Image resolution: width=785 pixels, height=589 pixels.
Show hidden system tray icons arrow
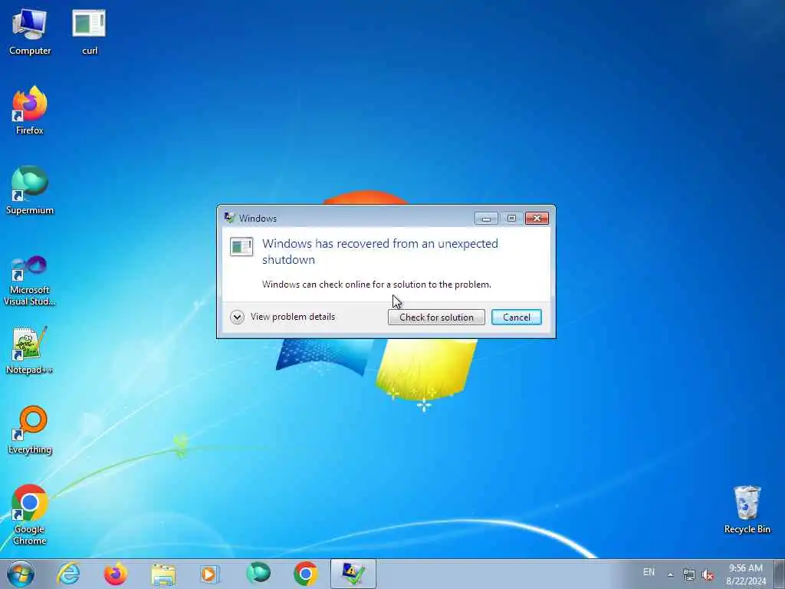(x=670, y=574)
